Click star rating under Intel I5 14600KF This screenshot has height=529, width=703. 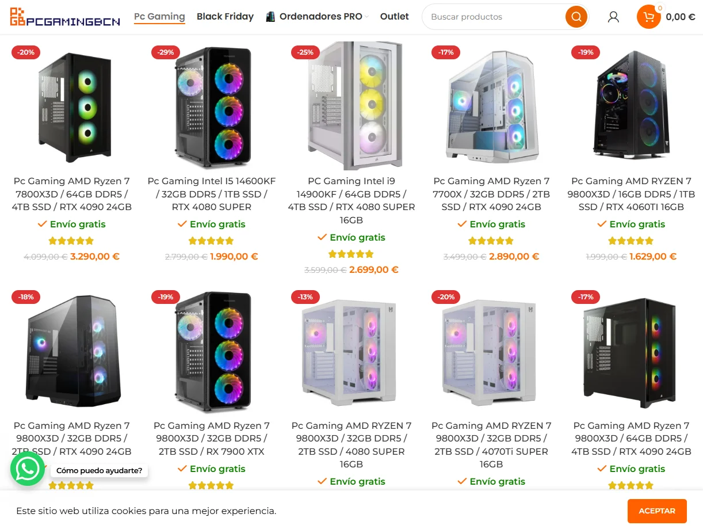coord(211,241)
